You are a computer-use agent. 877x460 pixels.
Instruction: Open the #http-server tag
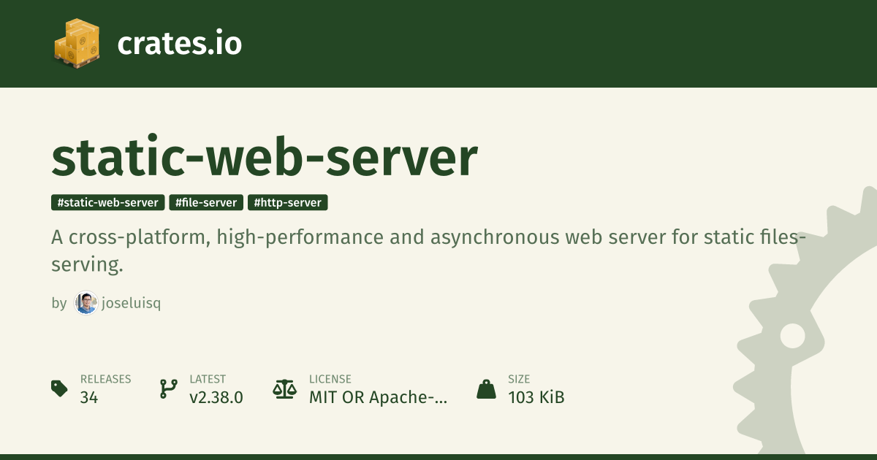288,202
